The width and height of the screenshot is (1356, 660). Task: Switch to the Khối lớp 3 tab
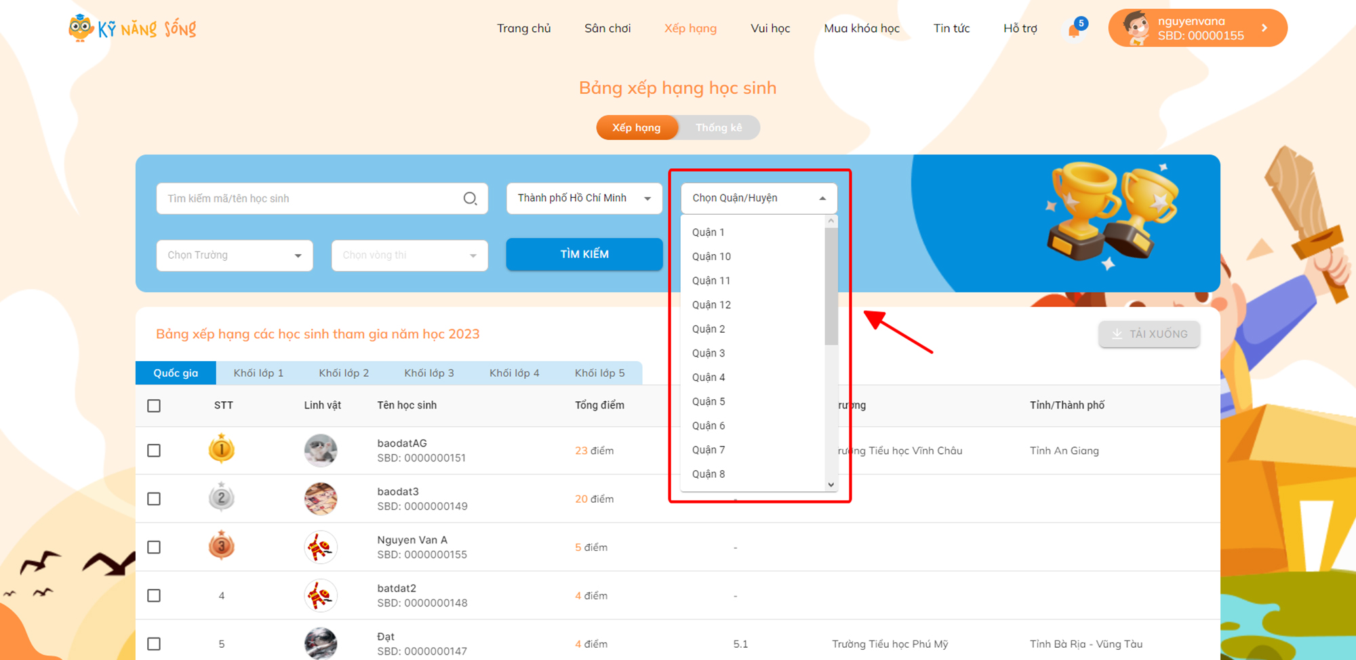point(428,373)
